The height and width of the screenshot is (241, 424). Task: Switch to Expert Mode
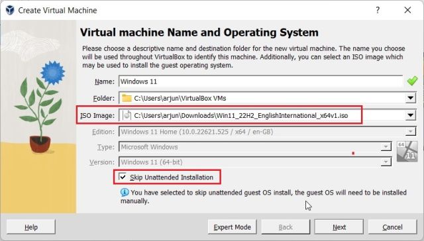[x=232, y=227]
